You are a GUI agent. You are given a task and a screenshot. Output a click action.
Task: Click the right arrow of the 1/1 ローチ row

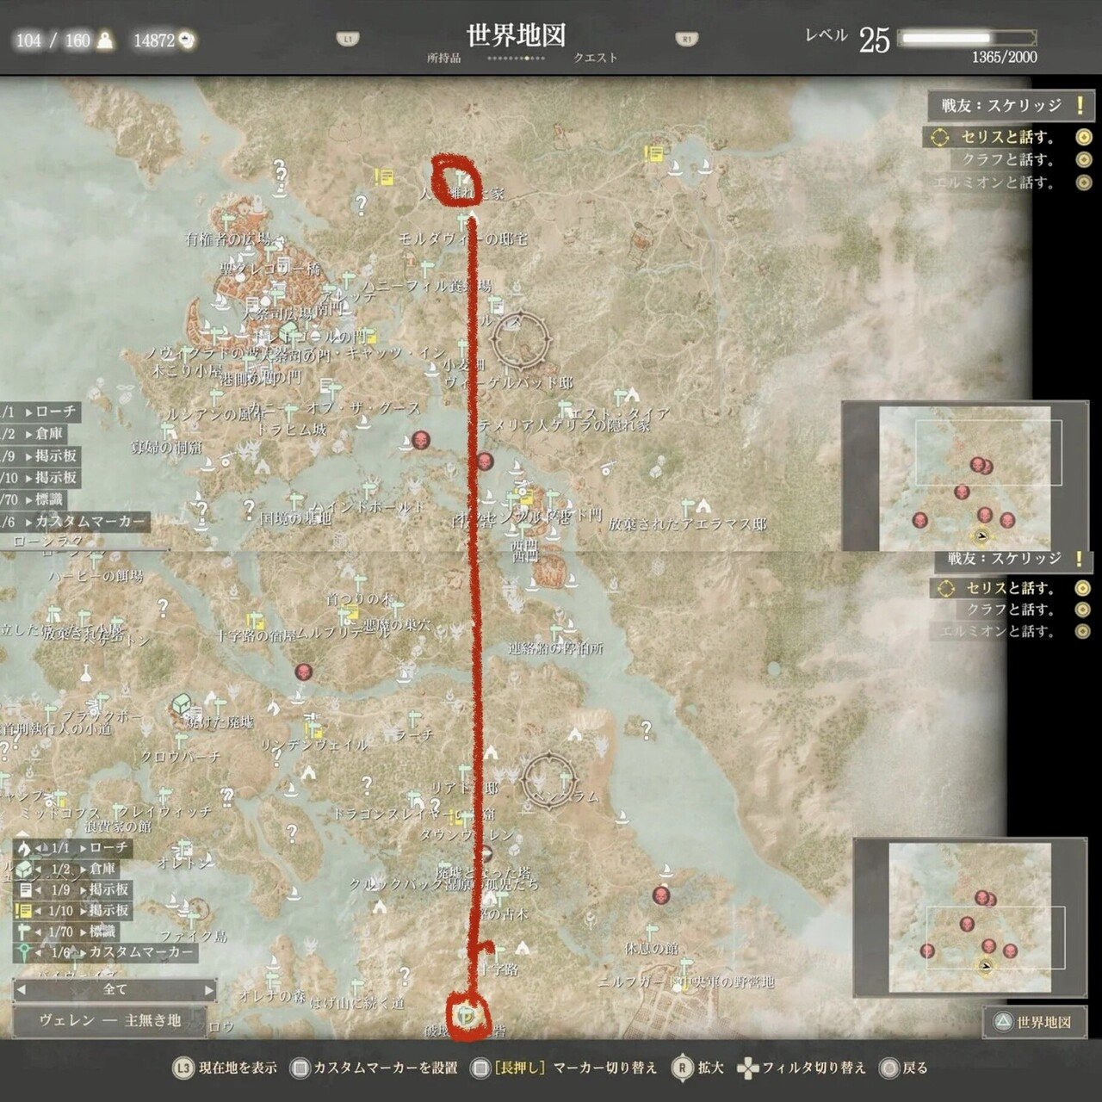83,848
